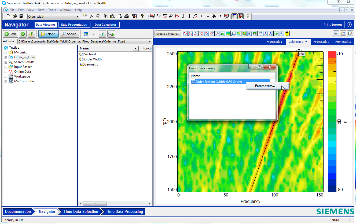Expand the Order_vs_Fixed tree node
This screenshot has height=224, width=356.
pyautogui.click(x=6, y=57)
